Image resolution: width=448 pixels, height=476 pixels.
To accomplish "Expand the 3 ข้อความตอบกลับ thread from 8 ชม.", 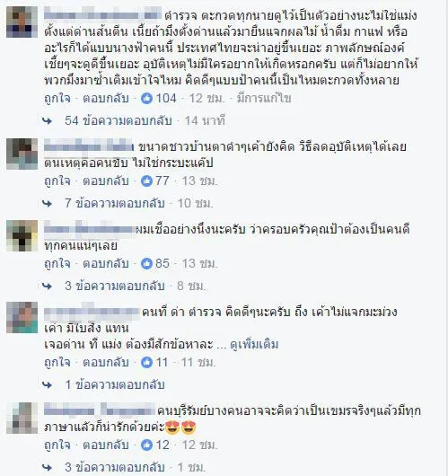I will [x=115, y=286].
